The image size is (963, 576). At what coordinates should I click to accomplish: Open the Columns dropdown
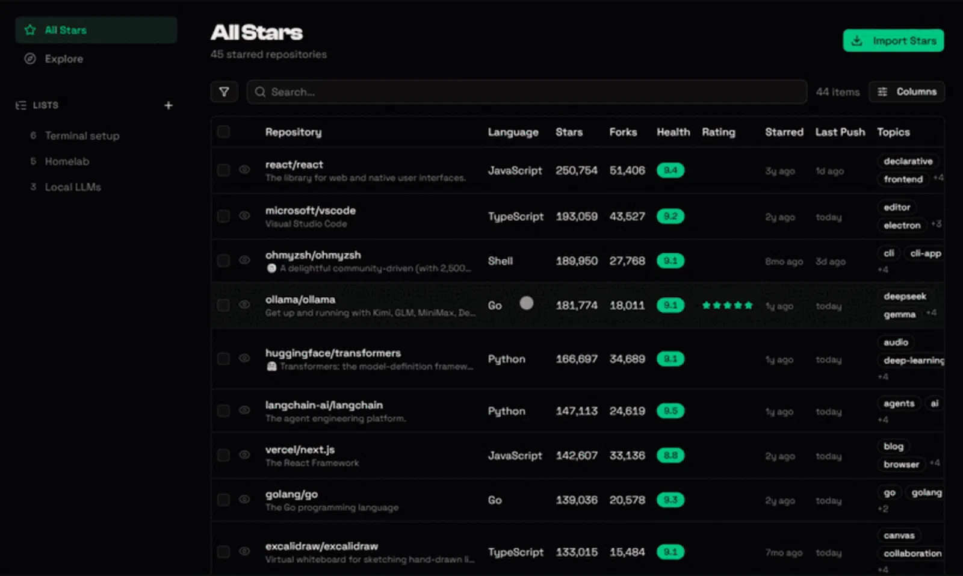point(907,92)
